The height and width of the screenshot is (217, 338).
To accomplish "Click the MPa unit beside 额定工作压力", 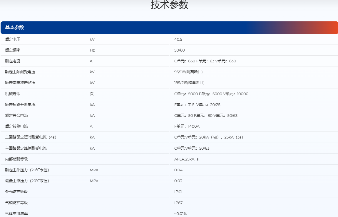I will click(94, 170).
